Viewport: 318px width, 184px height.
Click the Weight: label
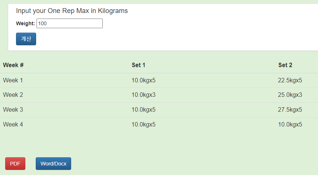coord(25,24)
